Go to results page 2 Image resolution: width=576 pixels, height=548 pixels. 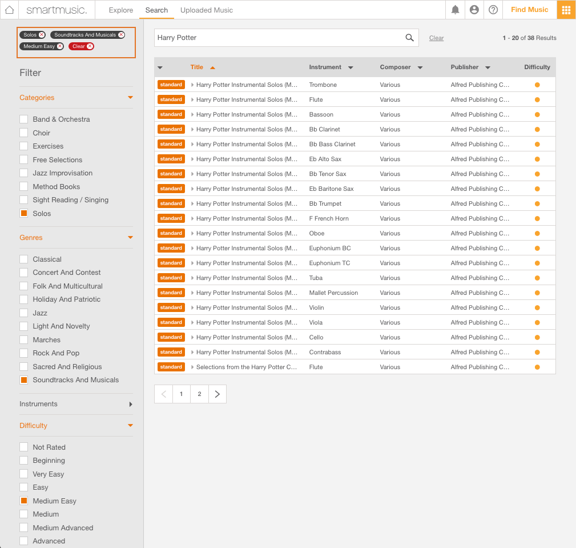pos(199,394)
